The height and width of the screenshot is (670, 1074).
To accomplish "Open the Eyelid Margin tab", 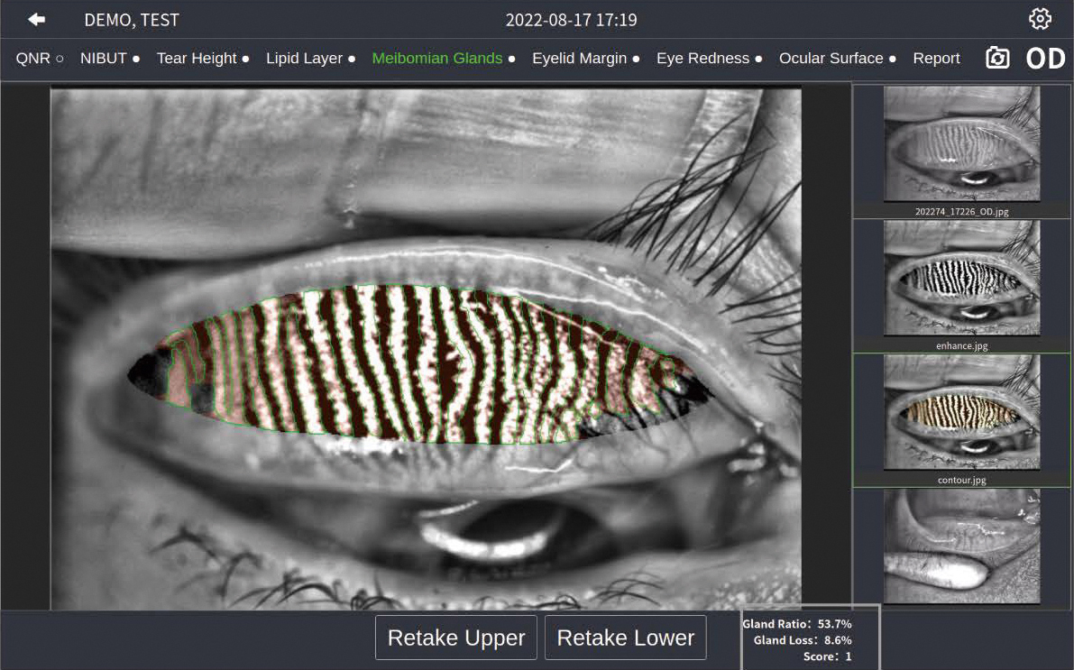I will click(x=585, y=59).
